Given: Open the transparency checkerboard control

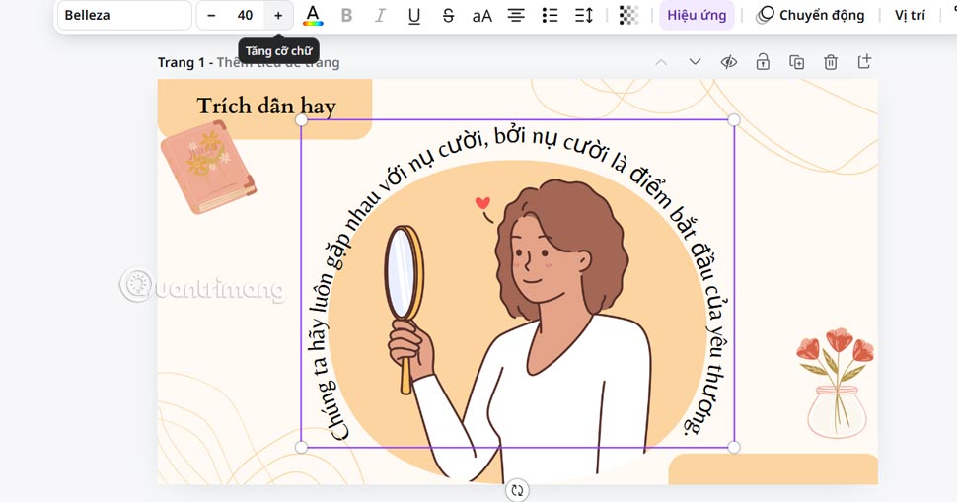Looking at the screenshot, I should (x=628, y=15).
